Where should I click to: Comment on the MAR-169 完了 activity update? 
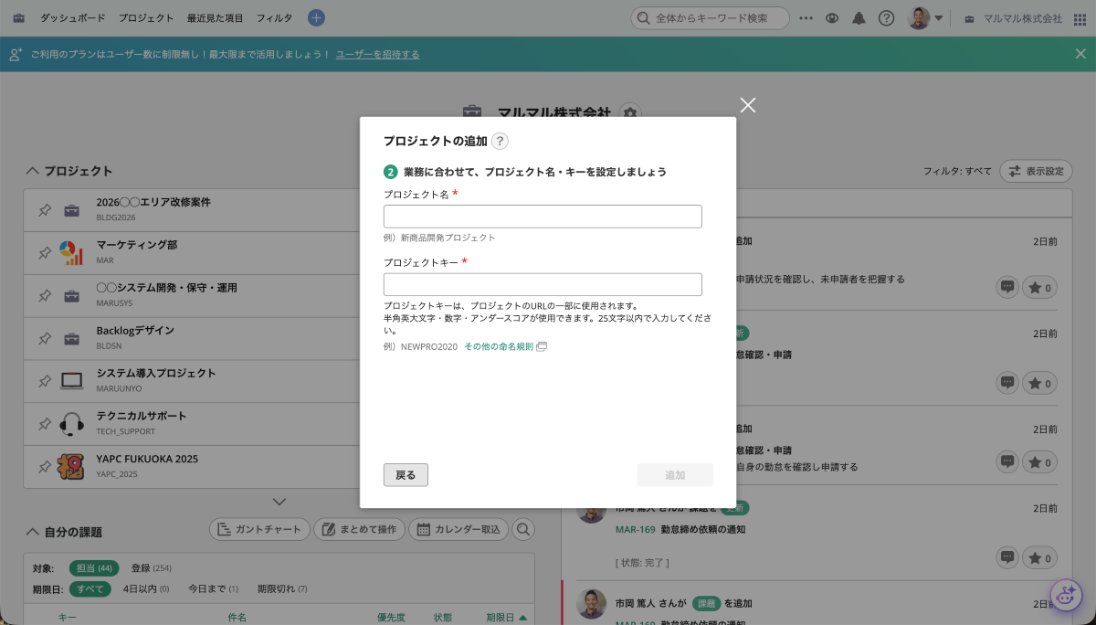(x=1007, y=556)
